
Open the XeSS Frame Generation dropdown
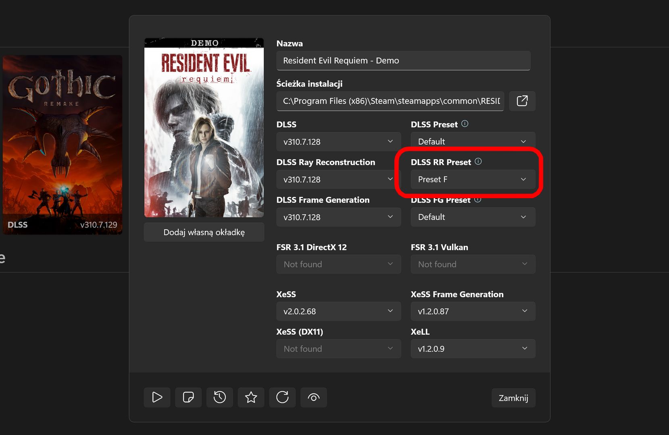pyautogui.click(x=473, y=311)
